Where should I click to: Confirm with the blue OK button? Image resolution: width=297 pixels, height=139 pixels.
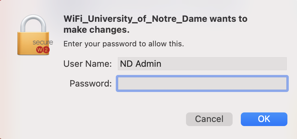[x=264, y=119]
